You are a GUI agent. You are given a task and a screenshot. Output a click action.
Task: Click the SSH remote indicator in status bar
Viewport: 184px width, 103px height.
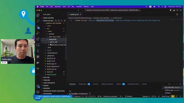53,96
